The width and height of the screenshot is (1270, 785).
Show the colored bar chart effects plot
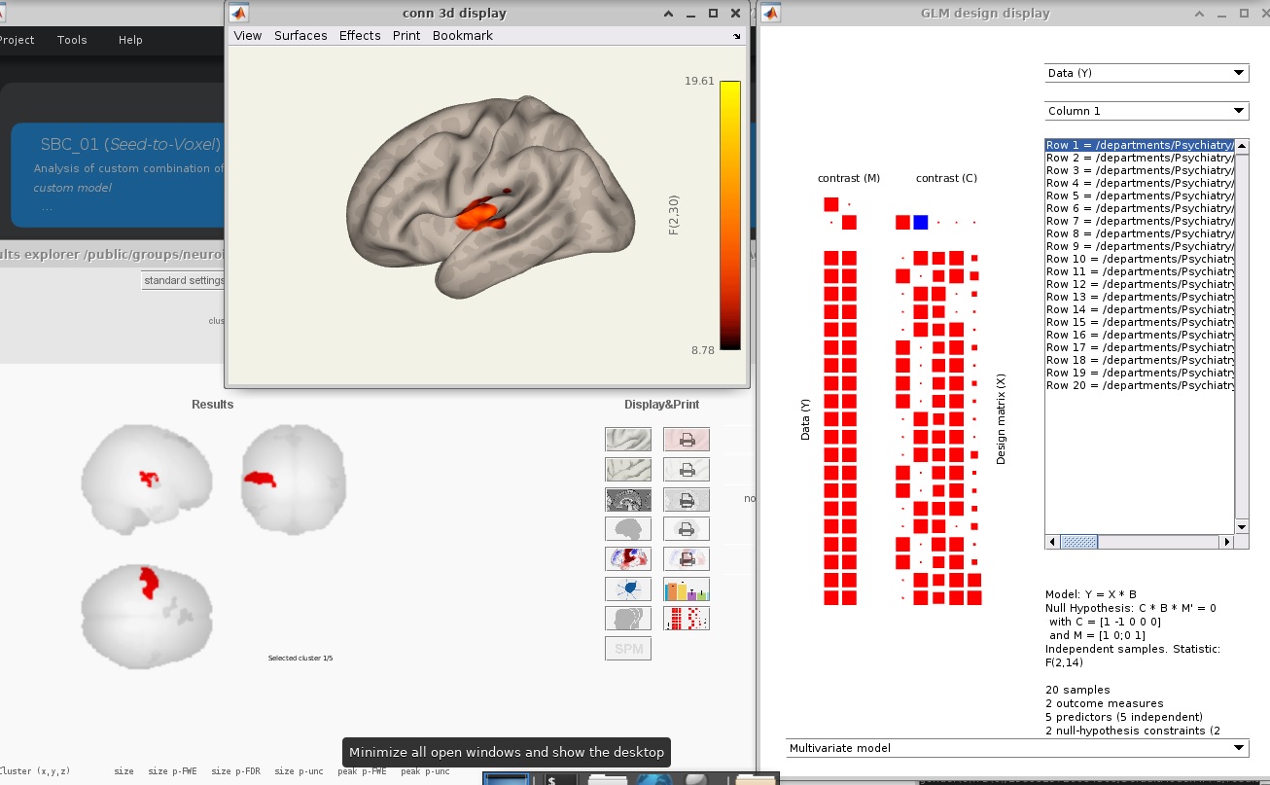[x=686, y=589]
